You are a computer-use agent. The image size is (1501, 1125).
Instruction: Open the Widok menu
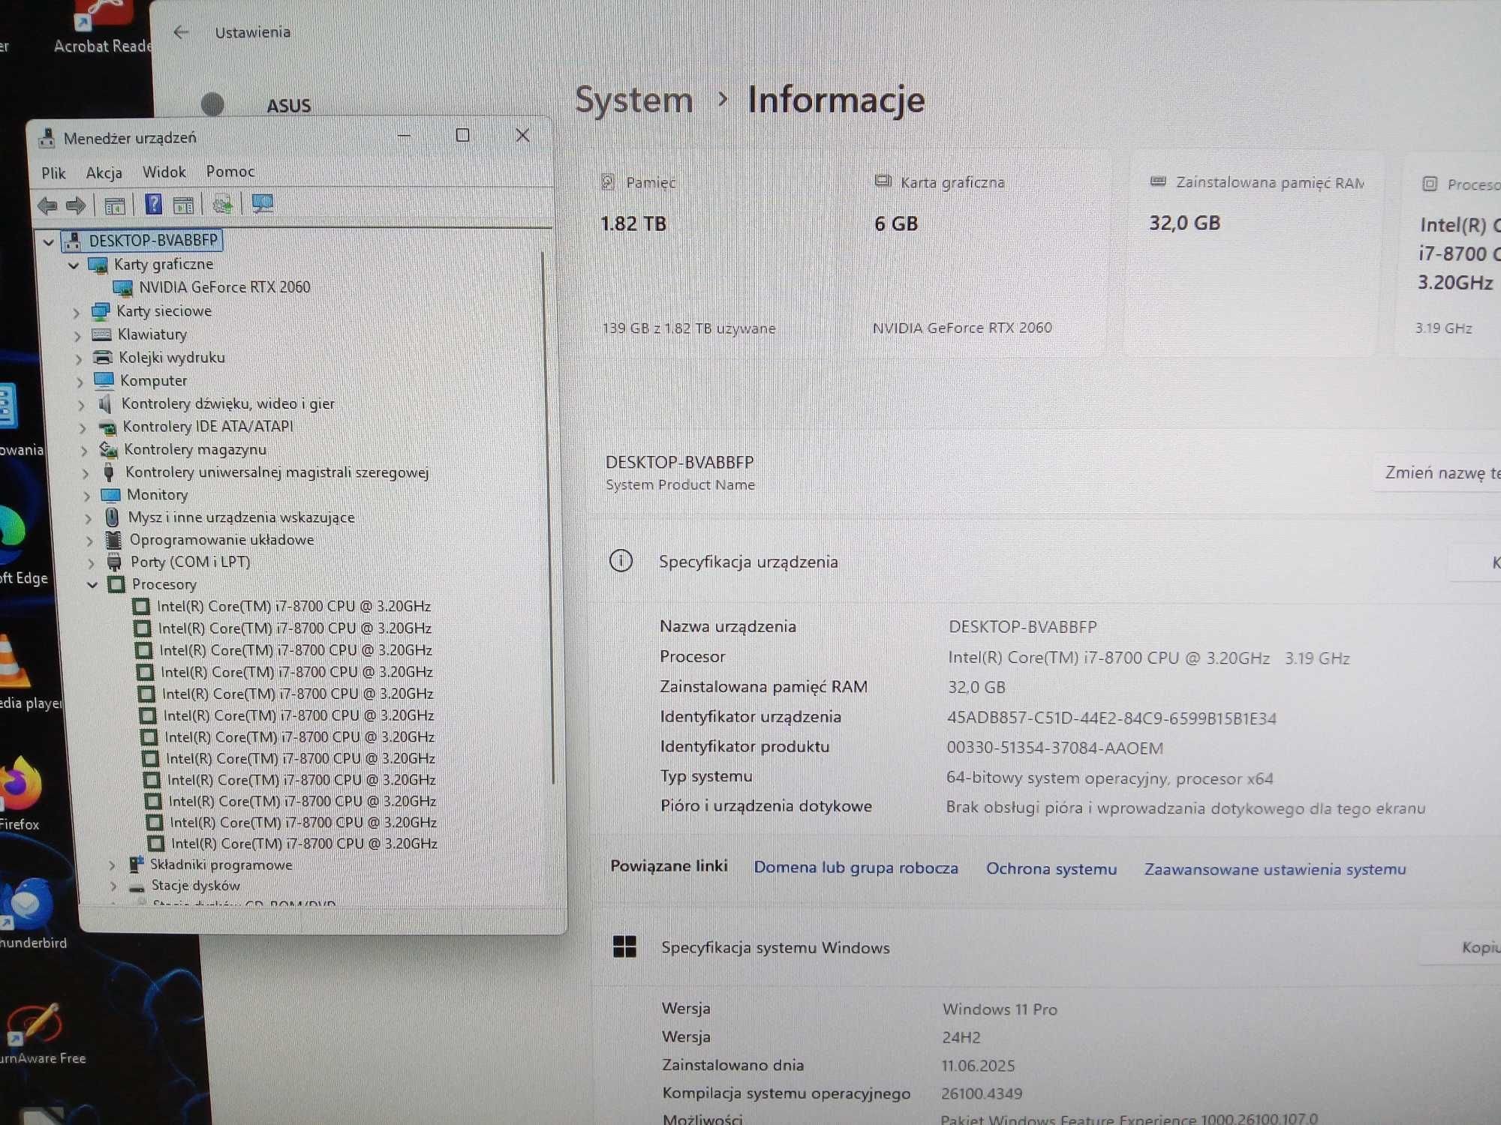pyautogui.click(x=164, y=172)
